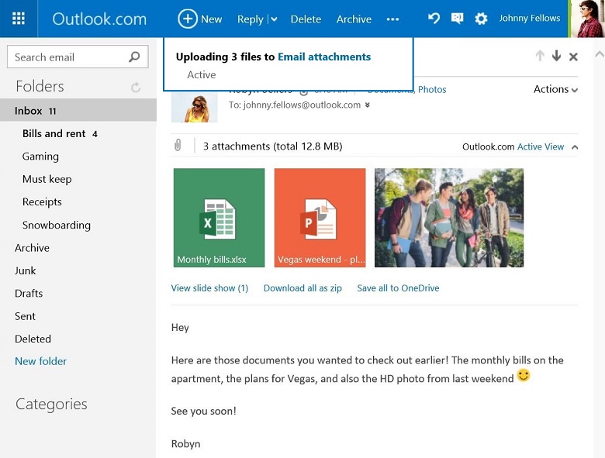
Task: Click the undo arrow icon in header
Action: point(434,19)
